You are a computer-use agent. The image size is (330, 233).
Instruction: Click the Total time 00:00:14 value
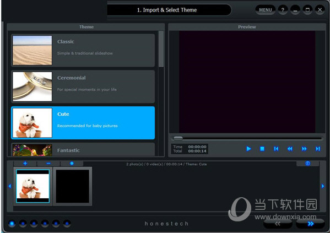click(x=197, y=151)
